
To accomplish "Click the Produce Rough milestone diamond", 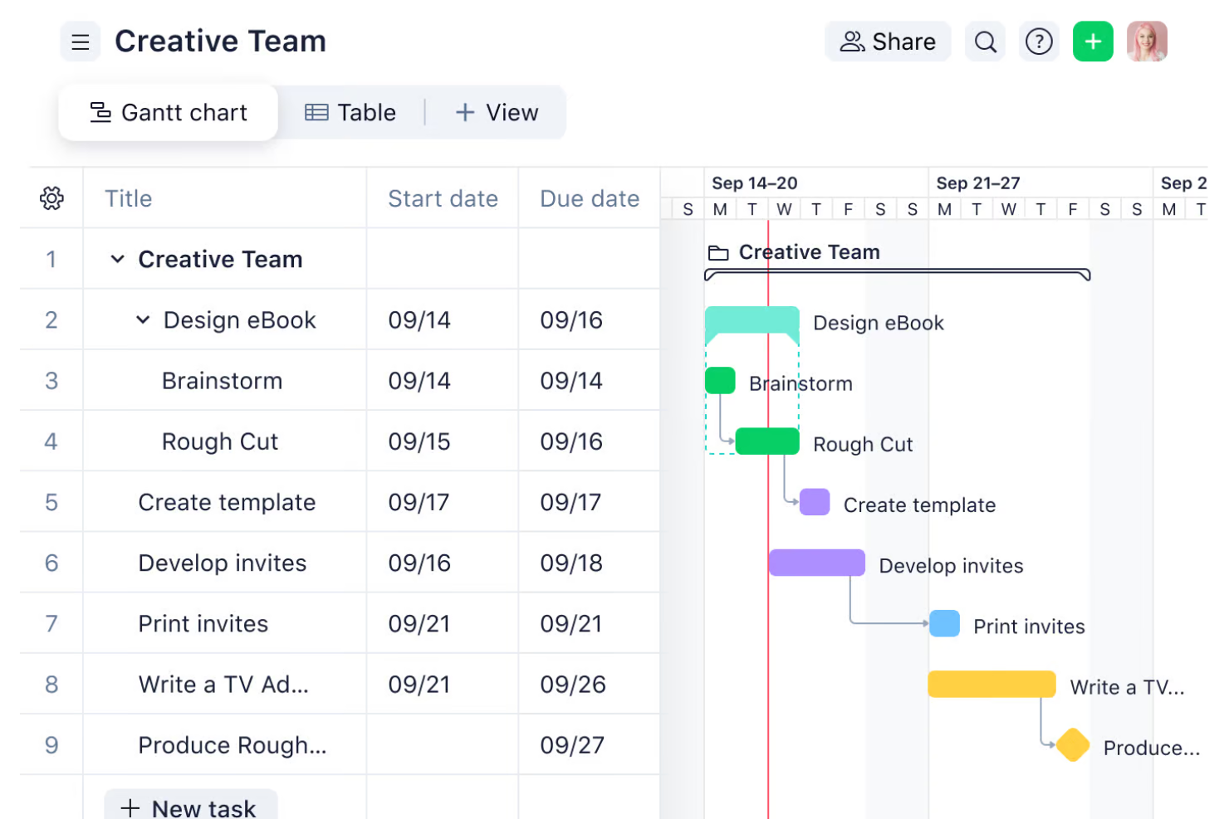I will click(1072, 744).
